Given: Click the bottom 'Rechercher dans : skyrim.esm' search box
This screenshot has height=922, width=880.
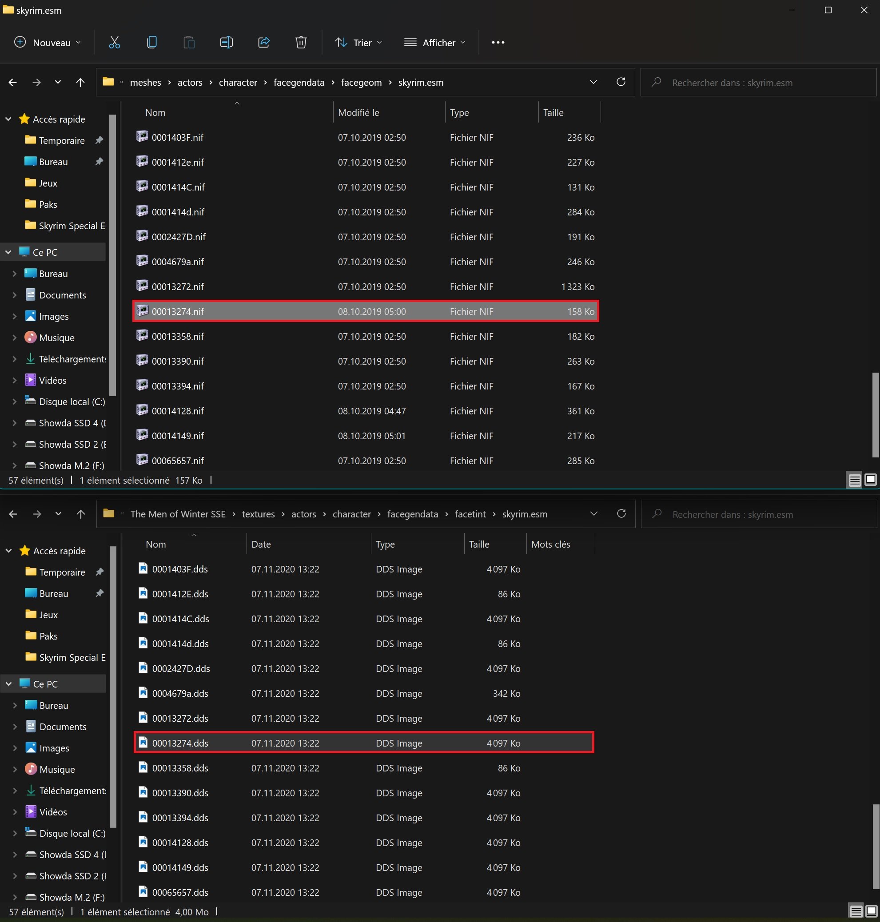Looking at the screenshot, I should (x=759, y=514).
